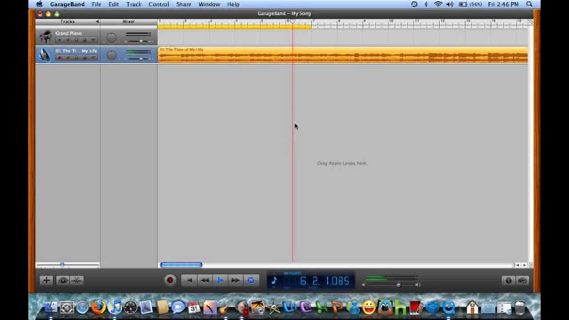
Task: Open the Wi-Fi status menu
Action: click(x=438, y=4)
